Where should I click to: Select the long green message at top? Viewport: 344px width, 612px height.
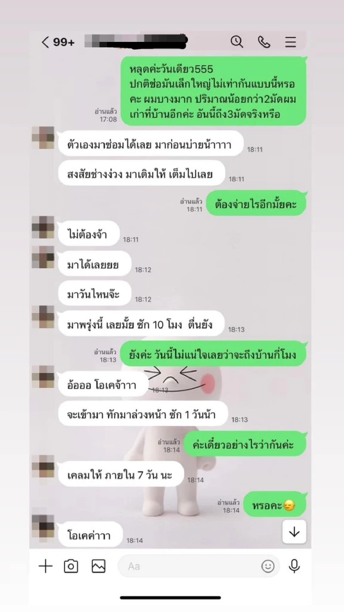tap(213, 91)
